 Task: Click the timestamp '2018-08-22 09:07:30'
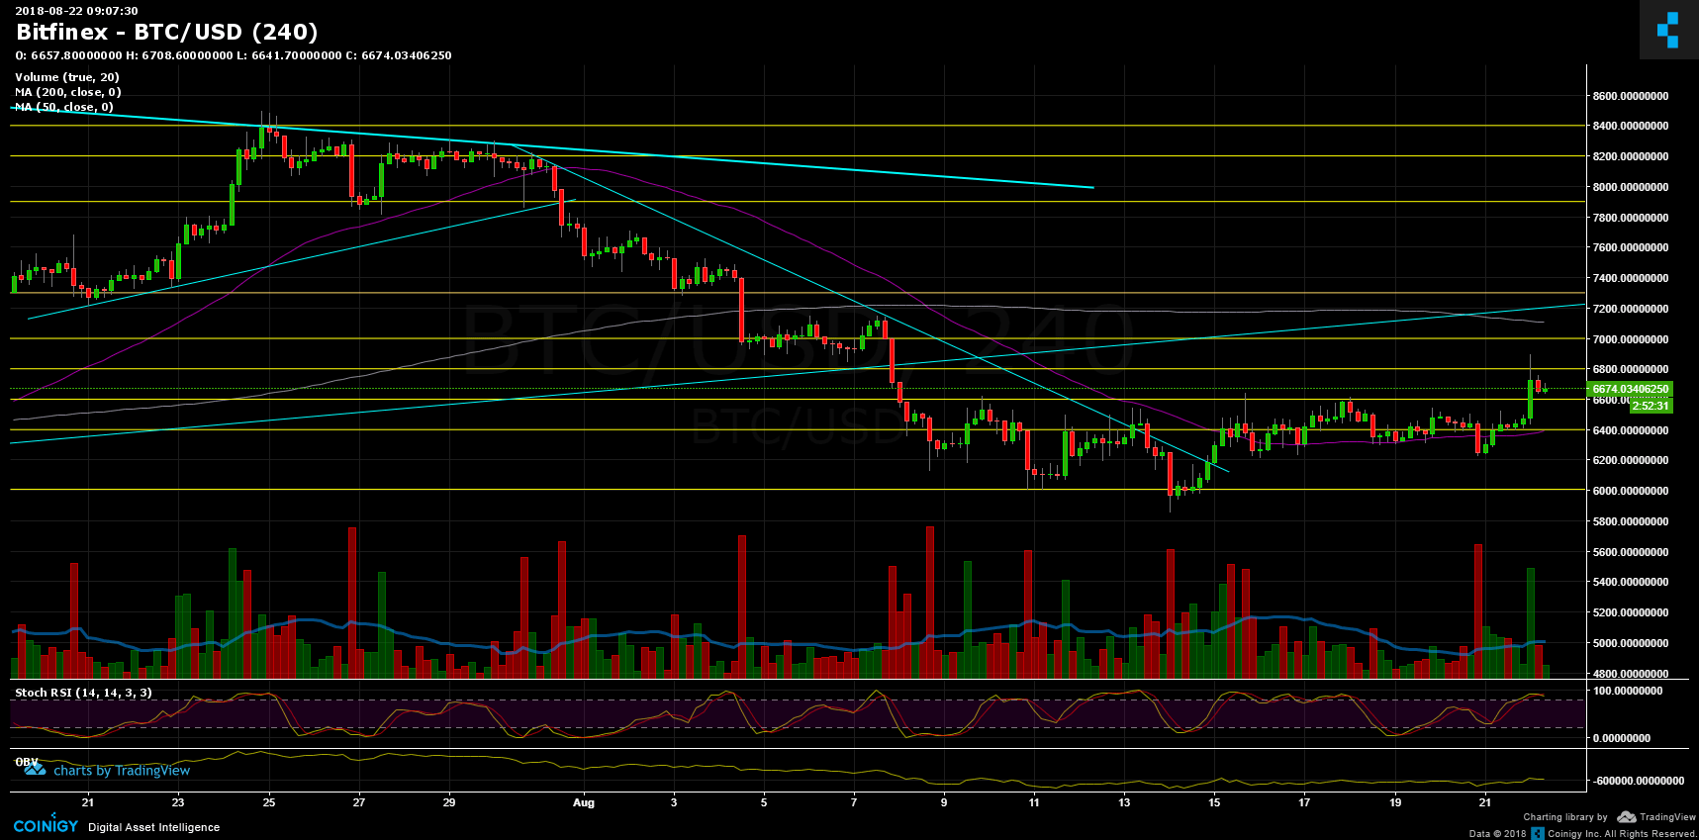(x=76, y=11)
